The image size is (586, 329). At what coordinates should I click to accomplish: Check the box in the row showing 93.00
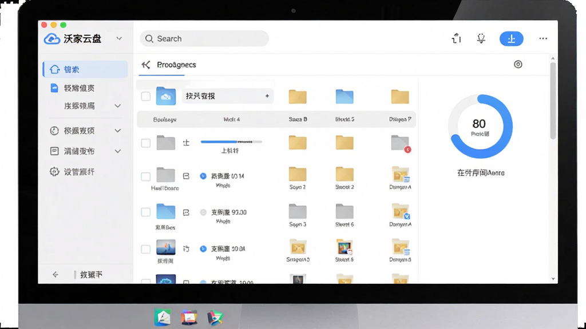click(146, 212)
